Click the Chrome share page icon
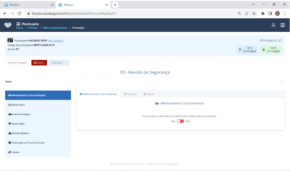 (247, 14)
